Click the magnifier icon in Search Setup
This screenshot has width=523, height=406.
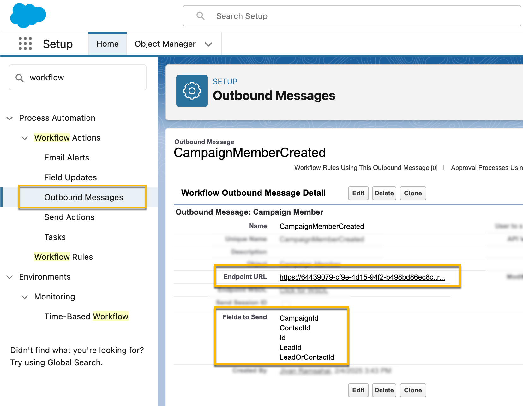click(x=201, y=16)
